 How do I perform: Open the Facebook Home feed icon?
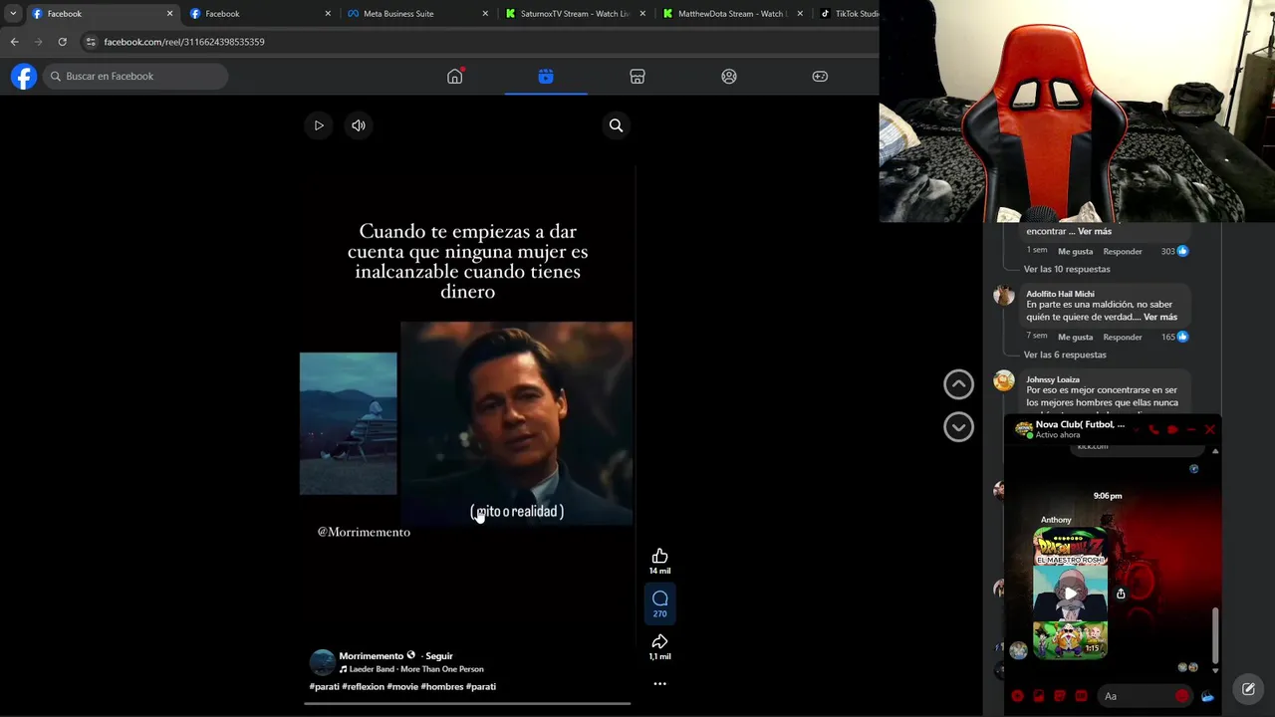point(455,76)
